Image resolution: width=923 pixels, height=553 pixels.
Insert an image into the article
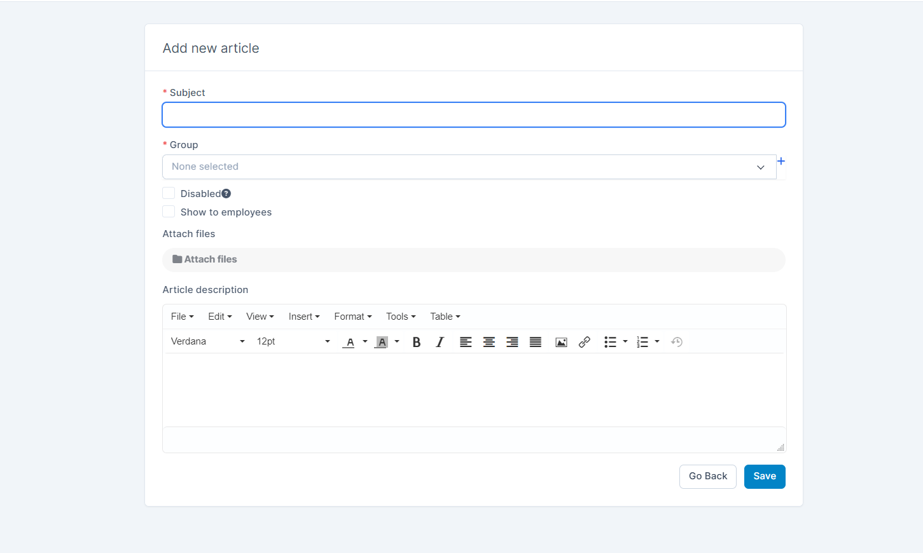(561, 342)
